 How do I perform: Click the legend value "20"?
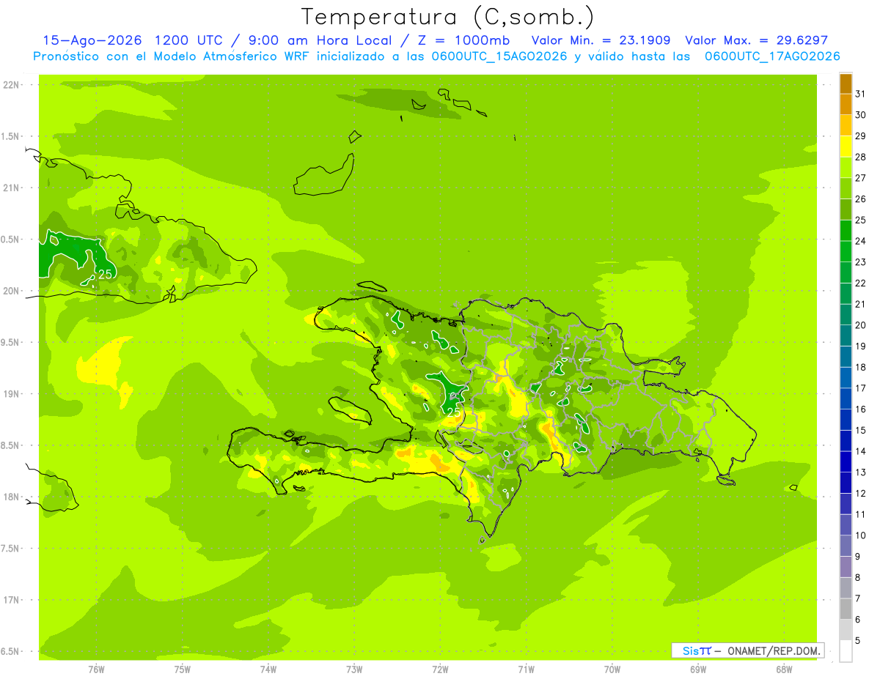point(861,325)
